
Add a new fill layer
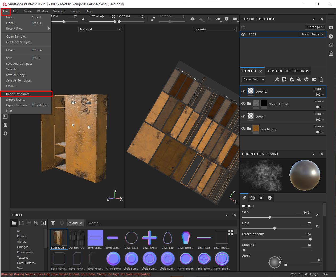click(299, 79)
